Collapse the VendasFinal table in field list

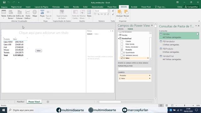pyautogui.click(x=119, y=38)
